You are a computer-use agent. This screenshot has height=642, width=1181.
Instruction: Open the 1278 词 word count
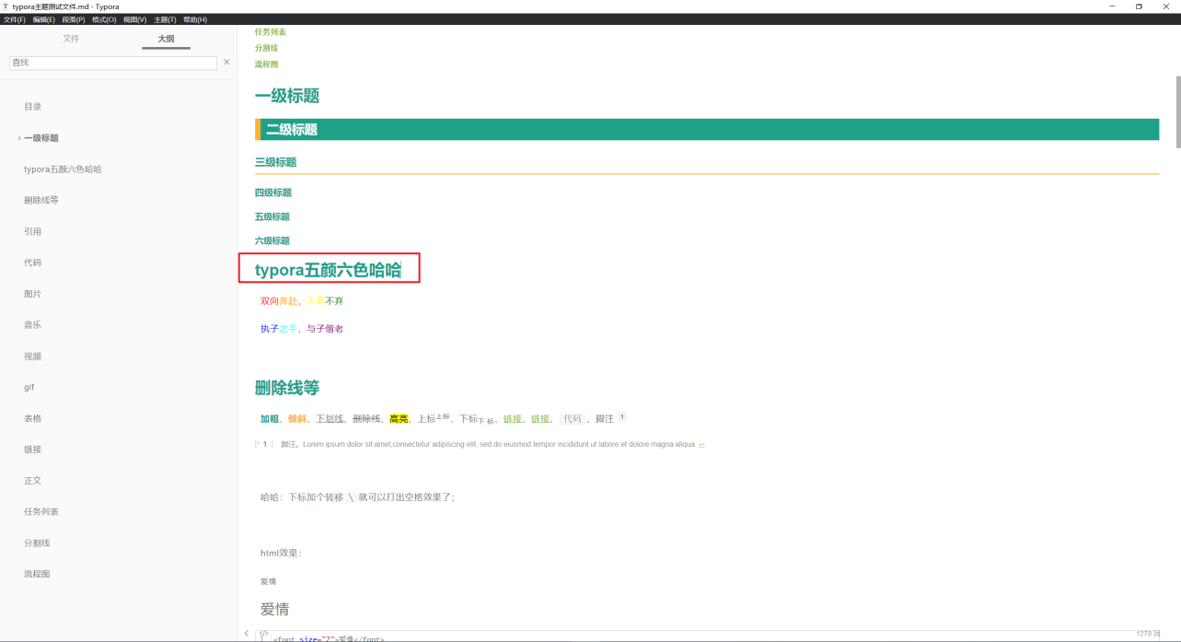[1149, 634]
